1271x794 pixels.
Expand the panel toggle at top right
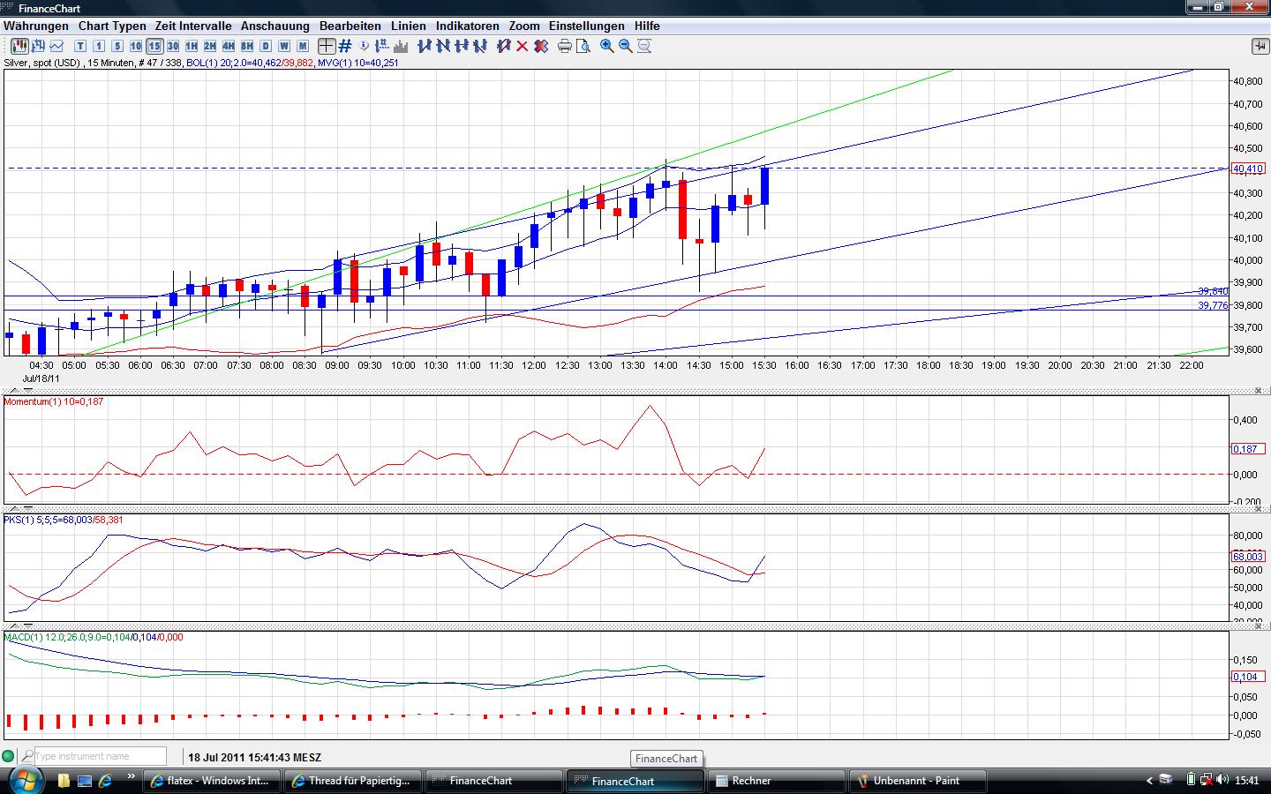(x=1259, y=46)
